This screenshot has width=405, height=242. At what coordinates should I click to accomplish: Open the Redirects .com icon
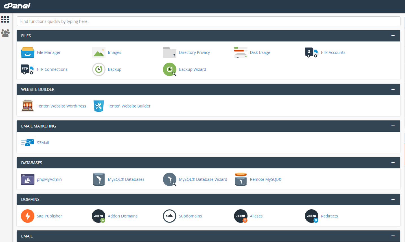(312, 216)
